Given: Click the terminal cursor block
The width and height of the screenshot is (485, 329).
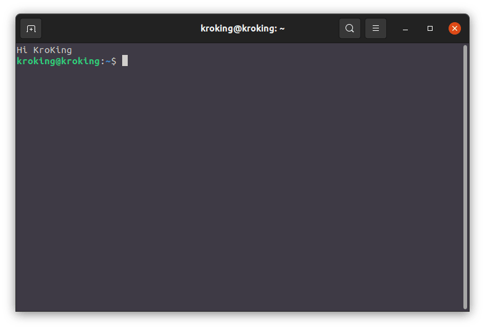Looking at the screenshot, I should pyautogui.click(x=125, y=60).
